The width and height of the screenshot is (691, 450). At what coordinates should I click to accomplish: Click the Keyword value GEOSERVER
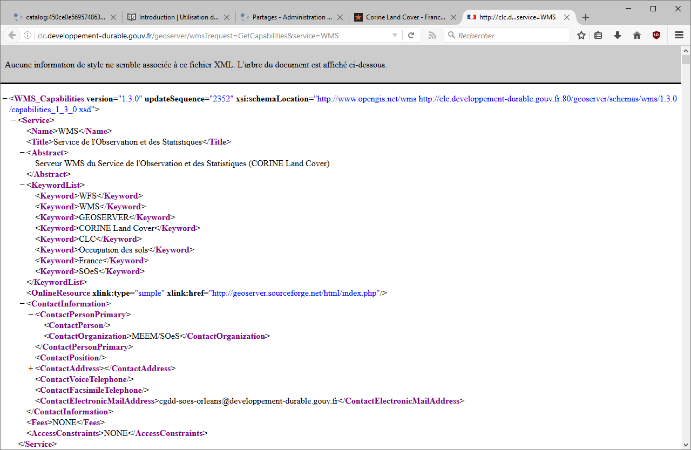click(x=104, y=217)
